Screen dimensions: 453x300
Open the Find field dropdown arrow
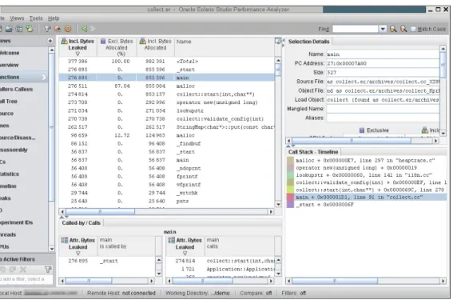383,29
